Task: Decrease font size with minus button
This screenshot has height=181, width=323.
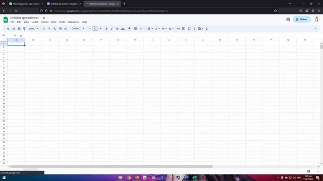Action: coord(90,29)
